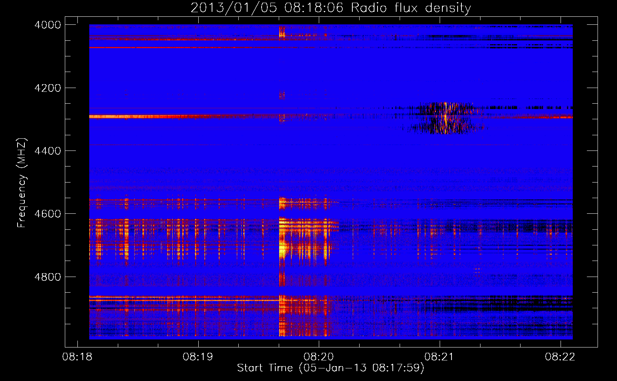Click the 4000 frequency axis label
The width and height of the screenshot is (617, 381).
[x=48, y=25]
